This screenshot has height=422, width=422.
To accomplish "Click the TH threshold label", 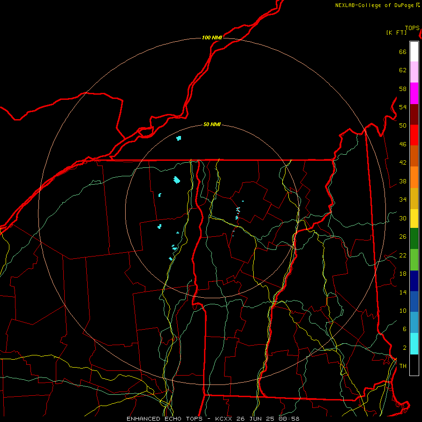I will 403,366.
